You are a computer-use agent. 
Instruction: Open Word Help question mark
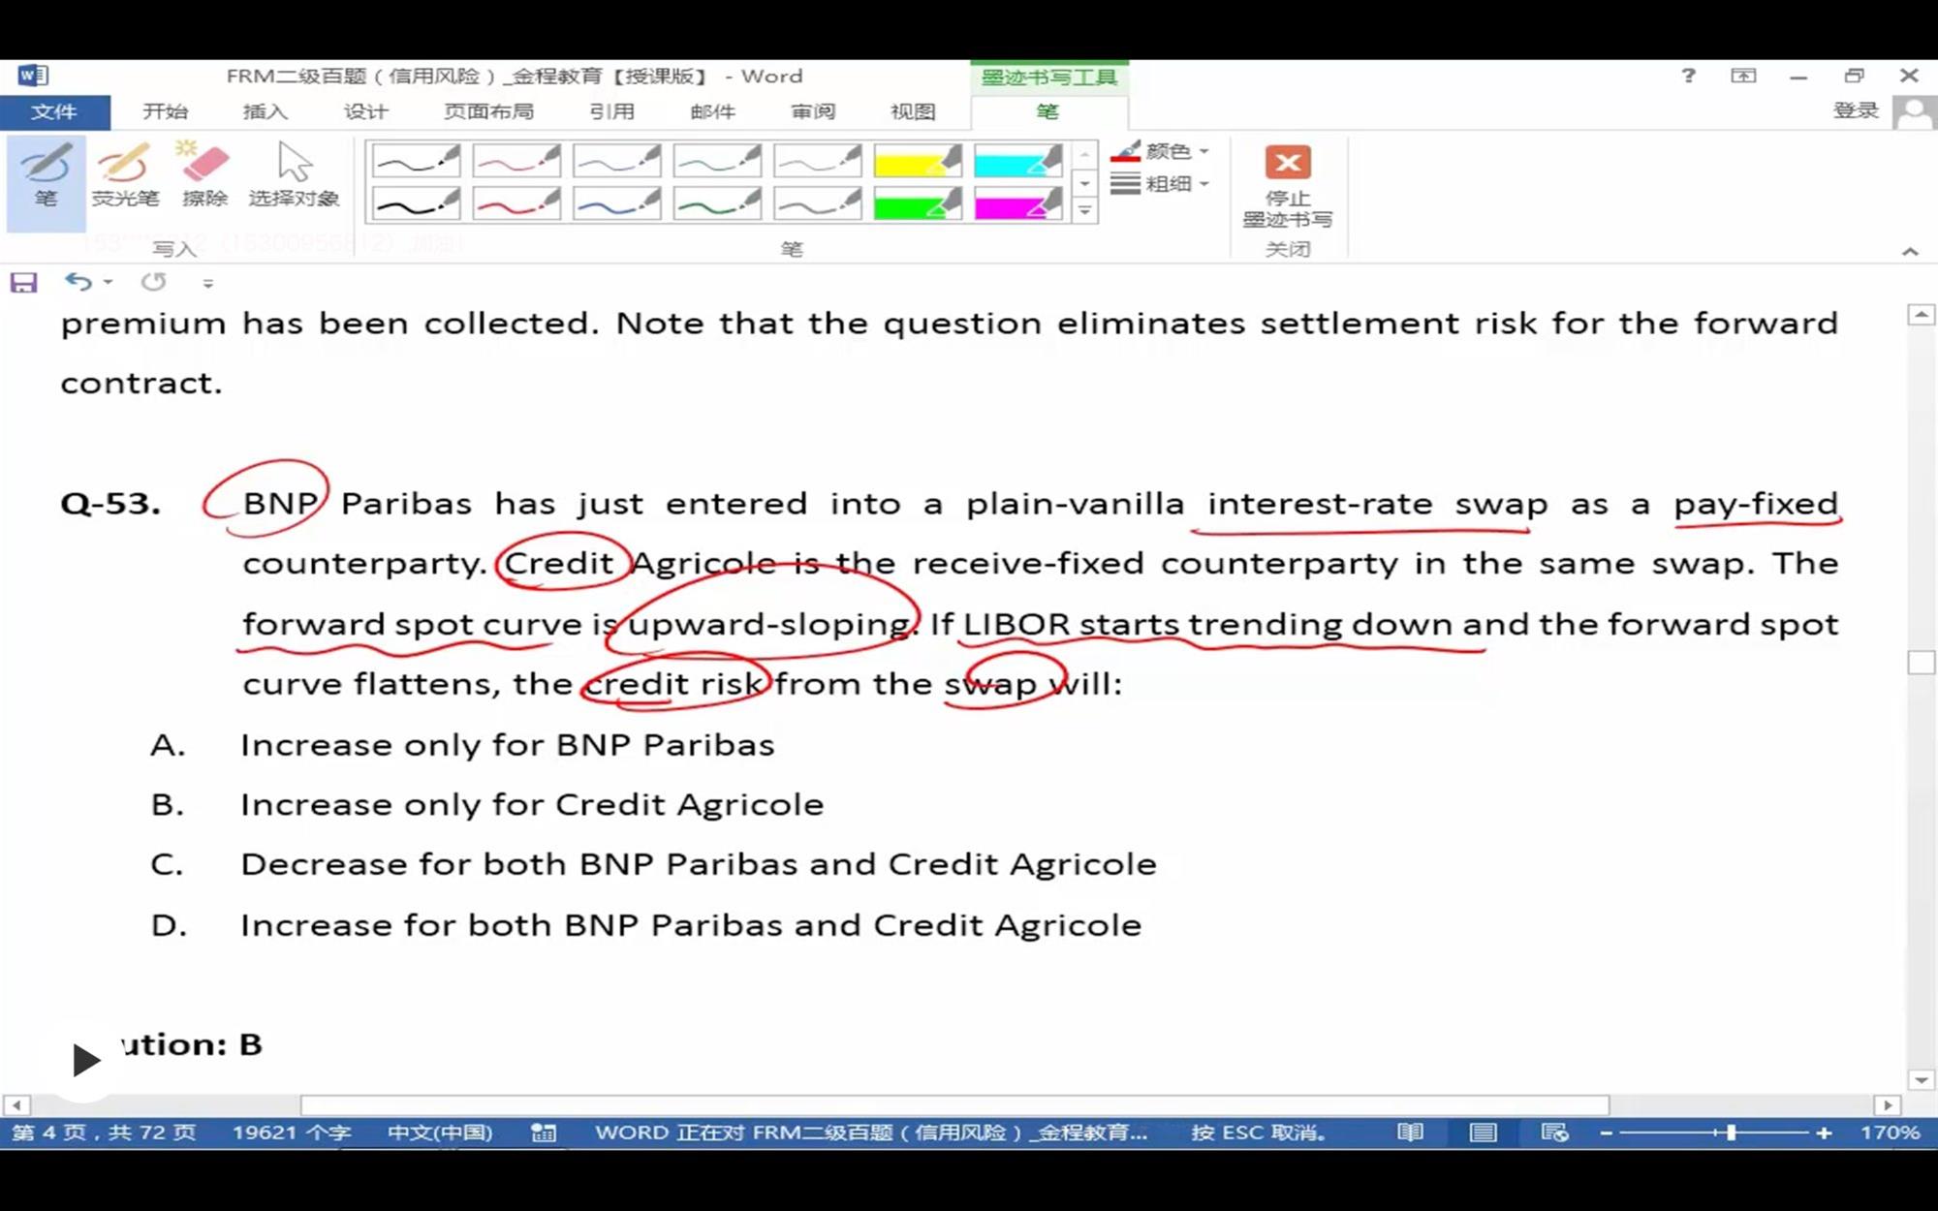(x=1688, y=76)
